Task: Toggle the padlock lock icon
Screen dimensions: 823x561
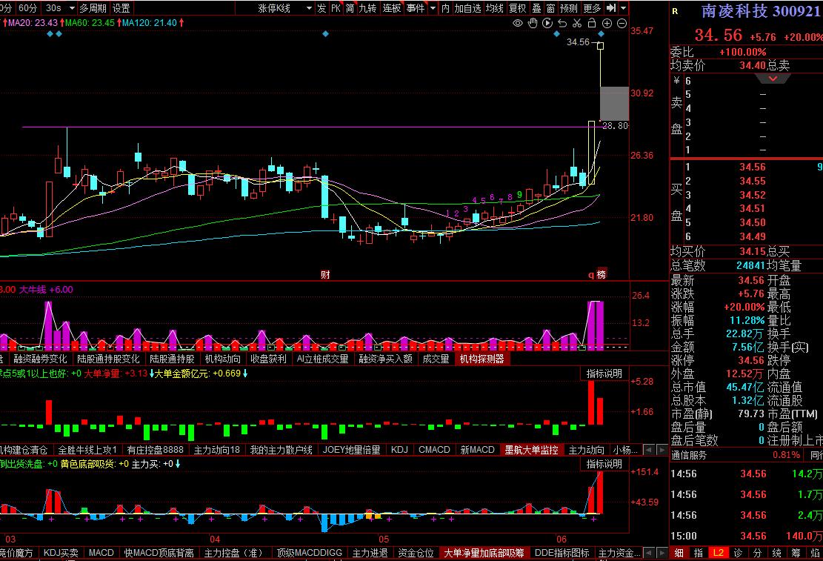Action: 592,23
